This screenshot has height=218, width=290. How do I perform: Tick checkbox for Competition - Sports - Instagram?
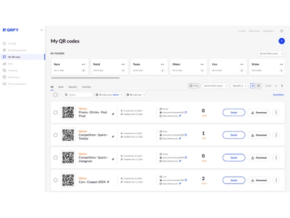pos(56,158)
